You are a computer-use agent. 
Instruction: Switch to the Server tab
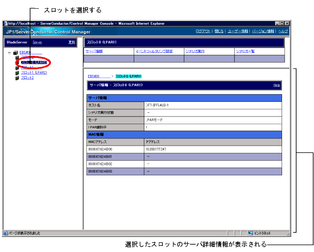[37, 42]
